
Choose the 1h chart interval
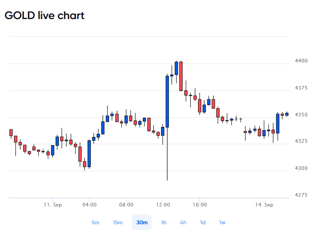point(164,222)
